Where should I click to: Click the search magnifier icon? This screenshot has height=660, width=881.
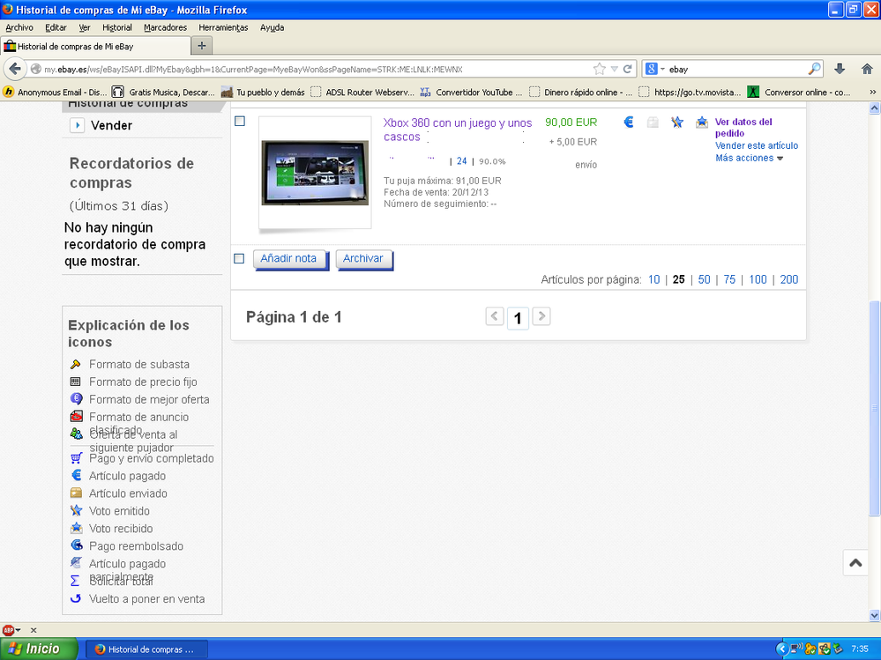[x=814, y=69]
